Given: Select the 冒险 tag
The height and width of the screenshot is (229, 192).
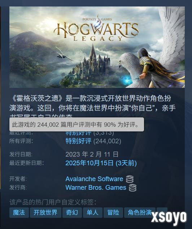Looking at the screenshot, I should 113,212.
